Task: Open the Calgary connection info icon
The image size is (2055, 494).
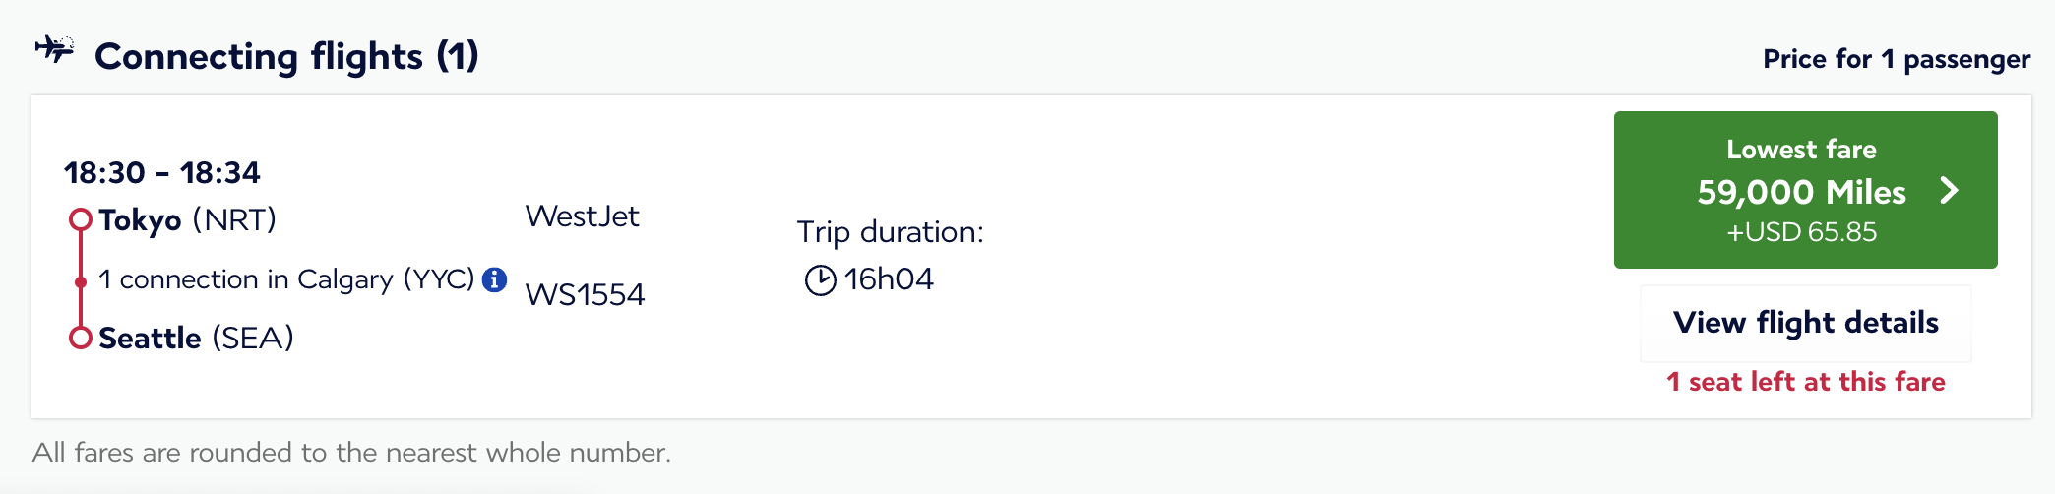Action: tap(495, 279)
